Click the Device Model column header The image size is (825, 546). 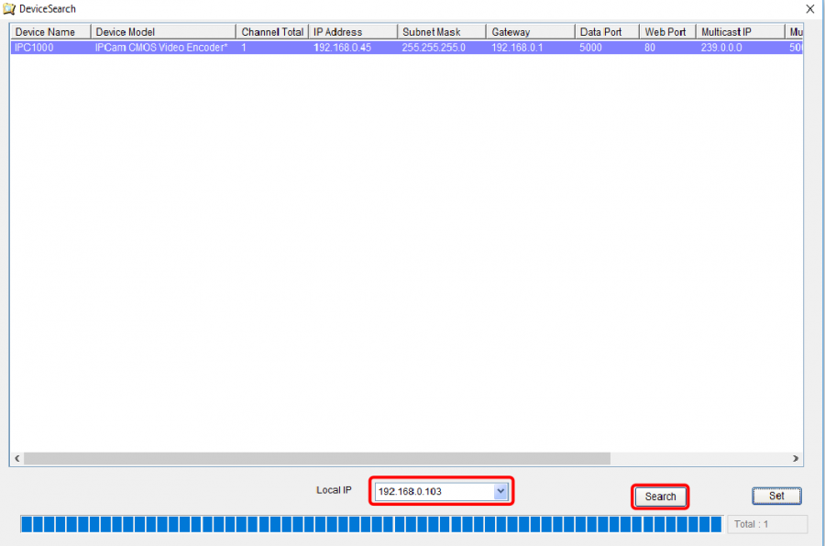pos(162,32)
